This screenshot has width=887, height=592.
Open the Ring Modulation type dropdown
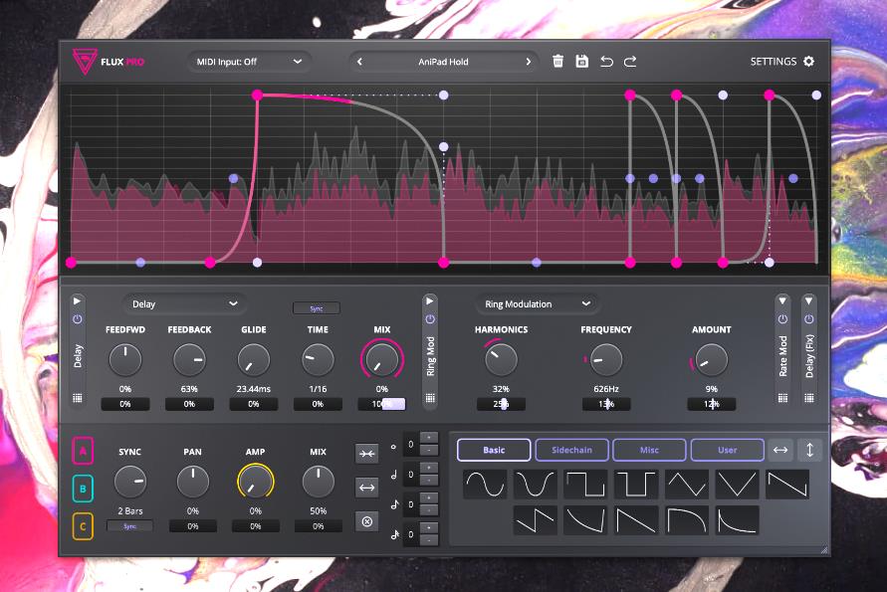click(x=538, y=303)
